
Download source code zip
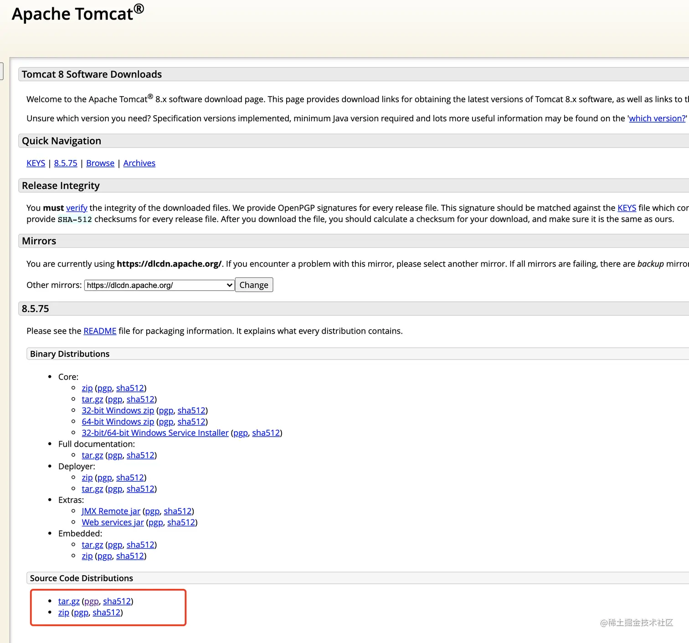[x=64, y=612]
